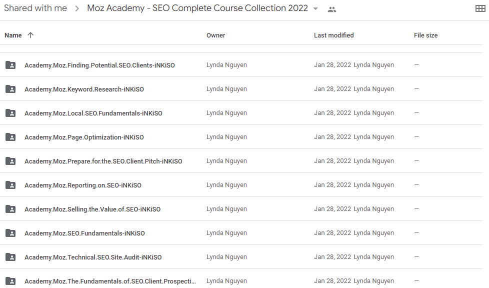Click owner Lynda Nguyen in Local.SEO.Fundamentals row
Image resolution: width=489 pixels, height=288 pixels.
[226, 113]
